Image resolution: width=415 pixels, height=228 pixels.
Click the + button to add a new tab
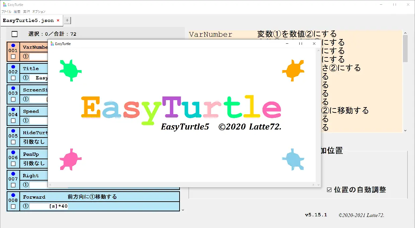67,20
